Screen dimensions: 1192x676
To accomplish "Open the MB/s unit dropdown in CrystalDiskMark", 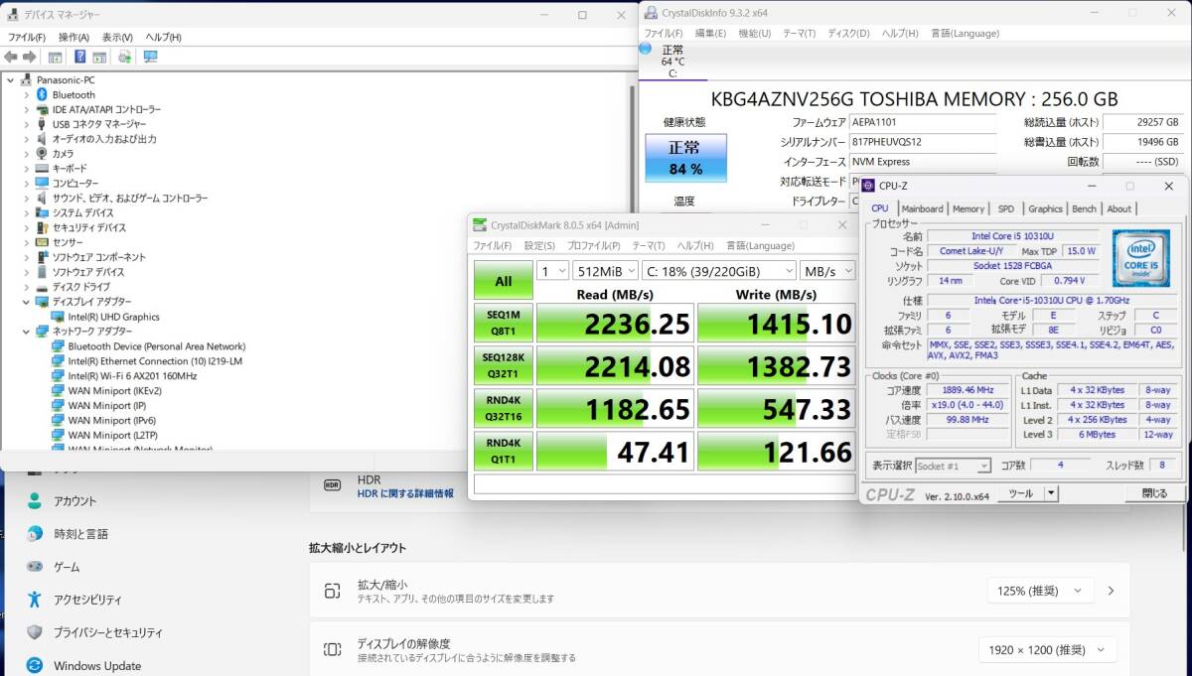I will pyautogui.click(x=828, y=271).
